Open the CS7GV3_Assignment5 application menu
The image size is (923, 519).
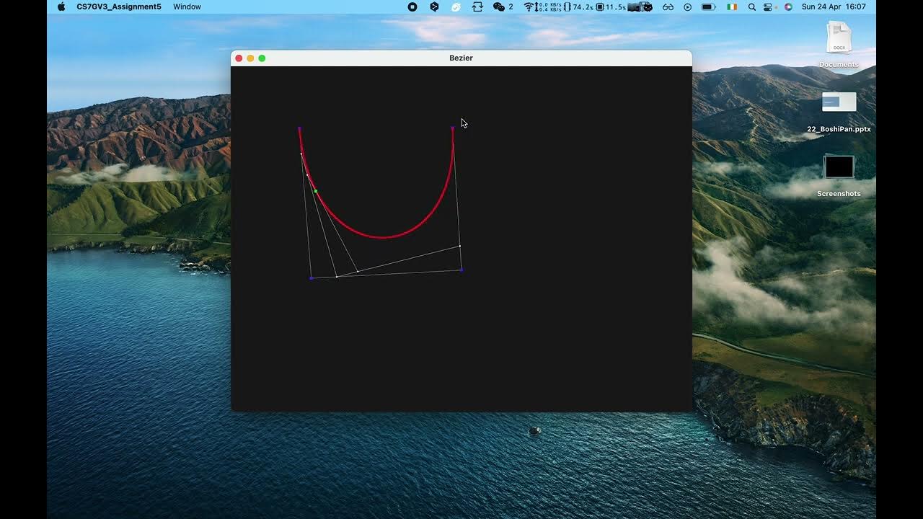tap(119, 6)
